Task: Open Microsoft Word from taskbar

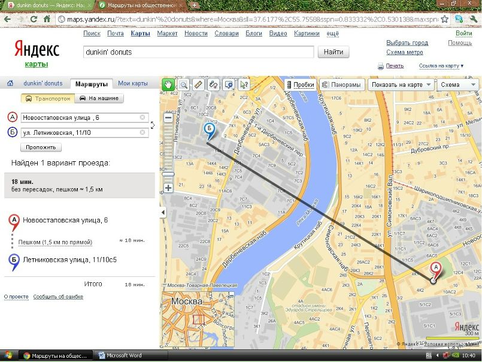Action: tap(120, 355)
